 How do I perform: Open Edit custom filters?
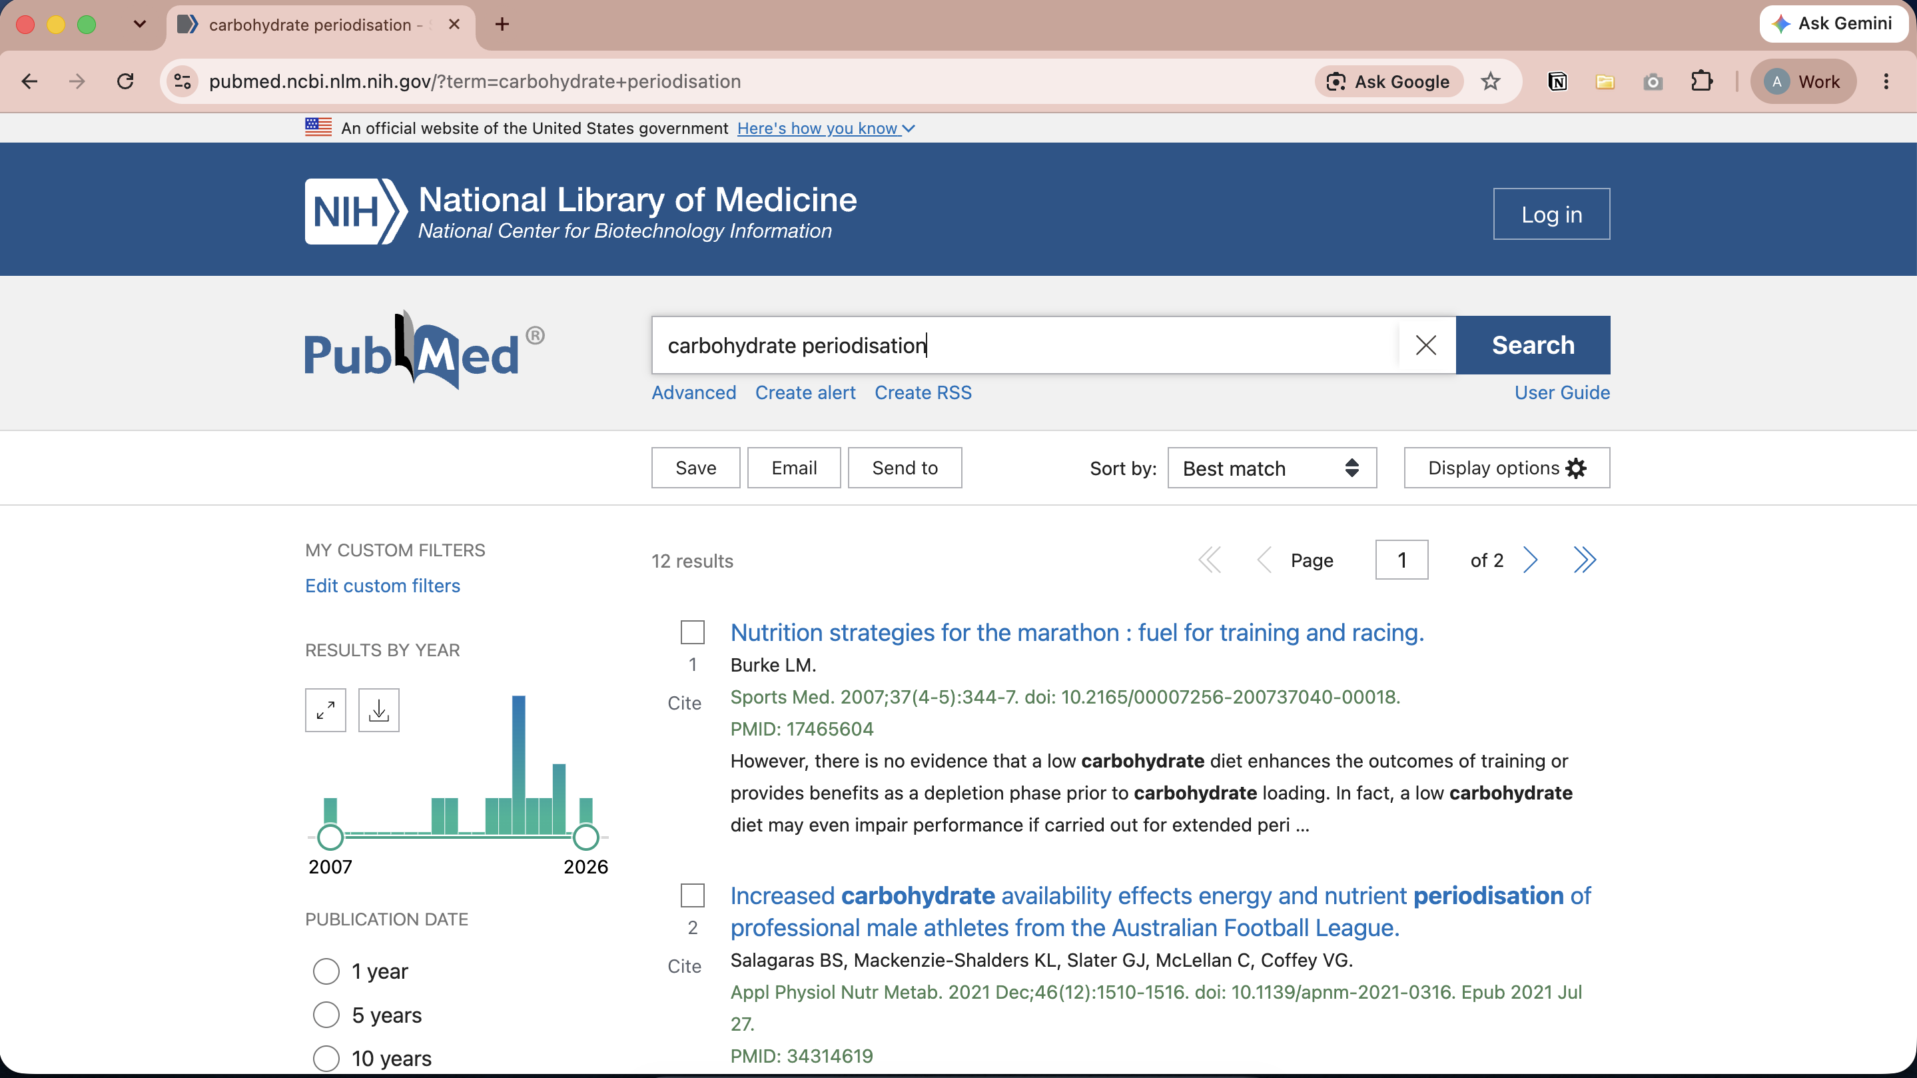[382, 586]
